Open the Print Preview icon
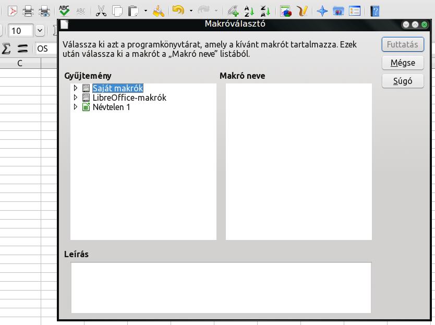The height and width of the screenshot is (325, 435). tap(44, 11)
